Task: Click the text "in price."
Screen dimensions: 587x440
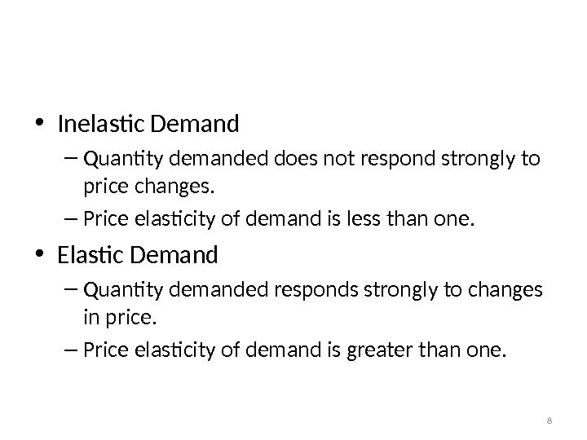Action: click(119, 319)
